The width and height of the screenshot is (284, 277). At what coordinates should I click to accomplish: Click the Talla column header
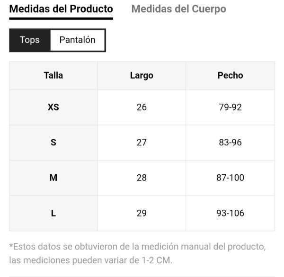[53, 75]
